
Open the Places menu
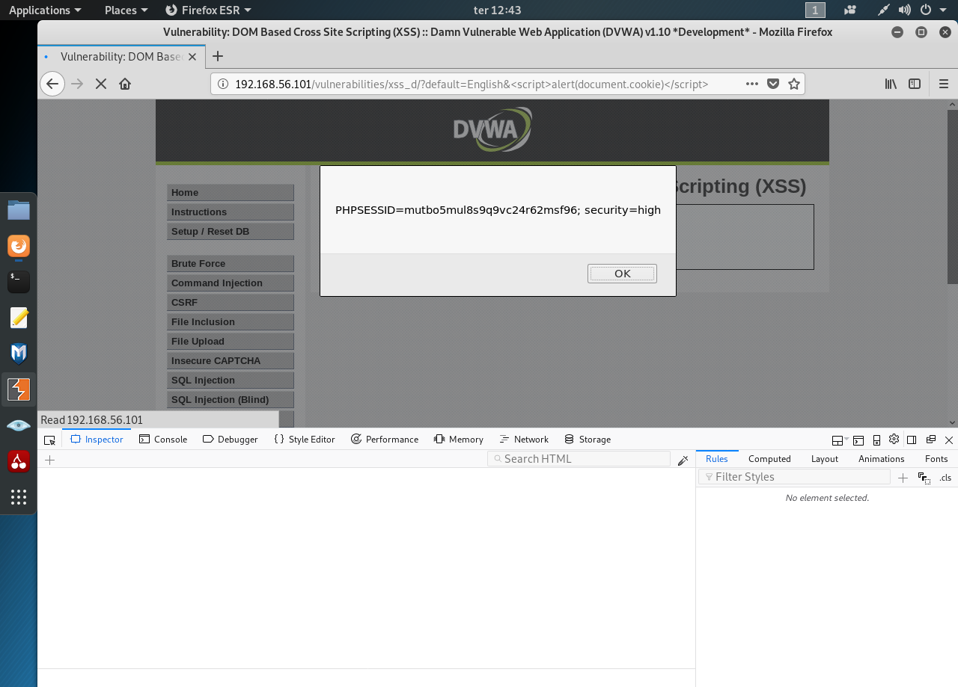(x=126, y=10)
